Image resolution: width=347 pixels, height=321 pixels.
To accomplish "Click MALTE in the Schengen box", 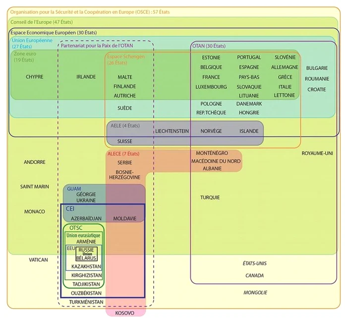I will tap(125, 77).
